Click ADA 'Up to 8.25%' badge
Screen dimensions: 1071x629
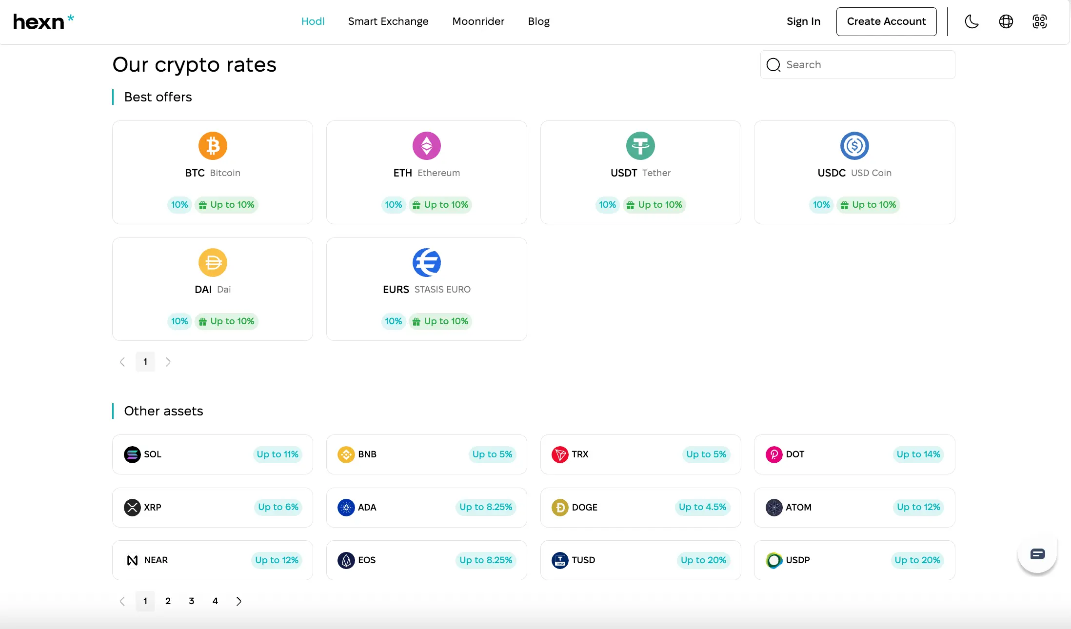pyautogui.click(x=486, y=507)
